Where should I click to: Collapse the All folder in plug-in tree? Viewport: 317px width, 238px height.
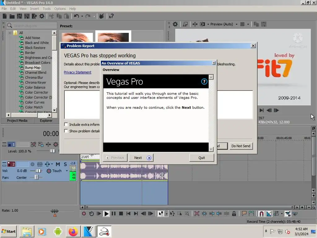[10, 33]
